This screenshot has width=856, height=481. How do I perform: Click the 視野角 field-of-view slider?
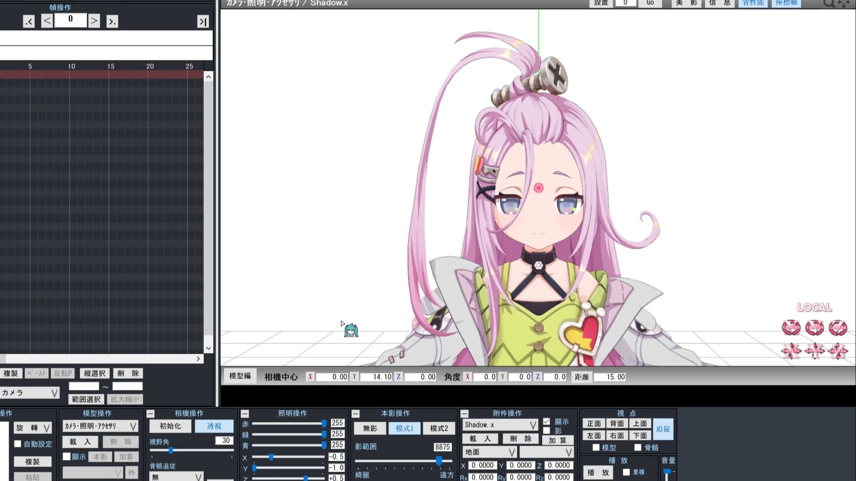pyautogui.click(x=192, y=450)
